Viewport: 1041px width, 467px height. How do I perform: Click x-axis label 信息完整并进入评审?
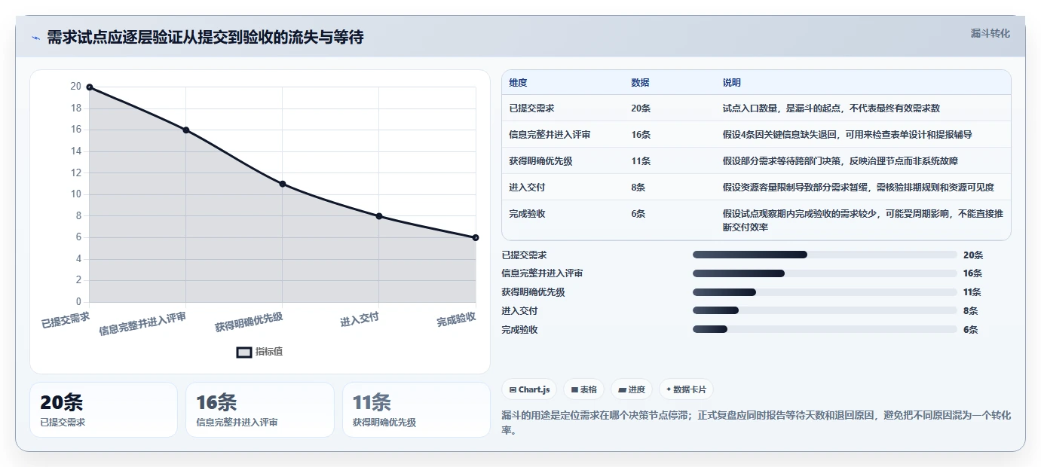click(142, 322)
